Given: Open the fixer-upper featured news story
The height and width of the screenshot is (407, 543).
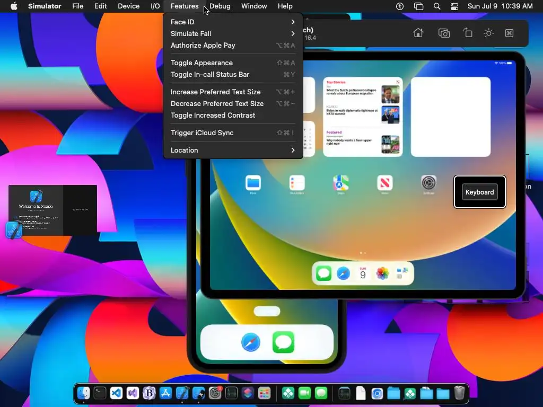Looking at the screenshot, I should (x=363, y=144).
